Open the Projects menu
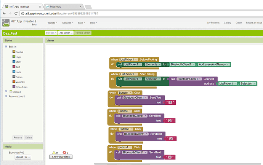This screenshot has width=263, height=165. click(x=52, y=23)
